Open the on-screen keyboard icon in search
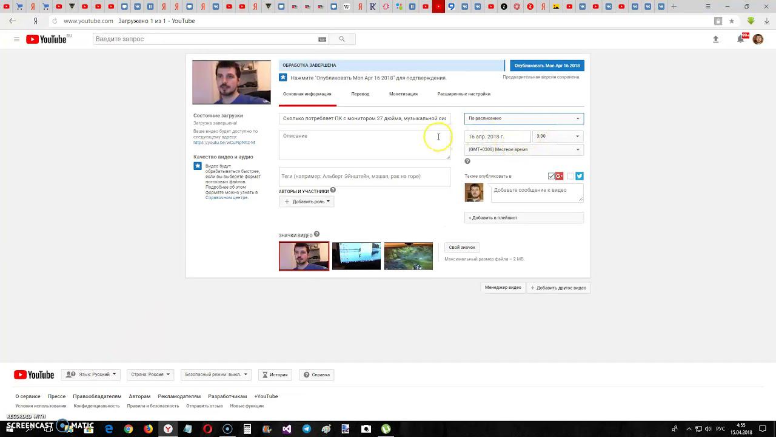 pos(323,39)
